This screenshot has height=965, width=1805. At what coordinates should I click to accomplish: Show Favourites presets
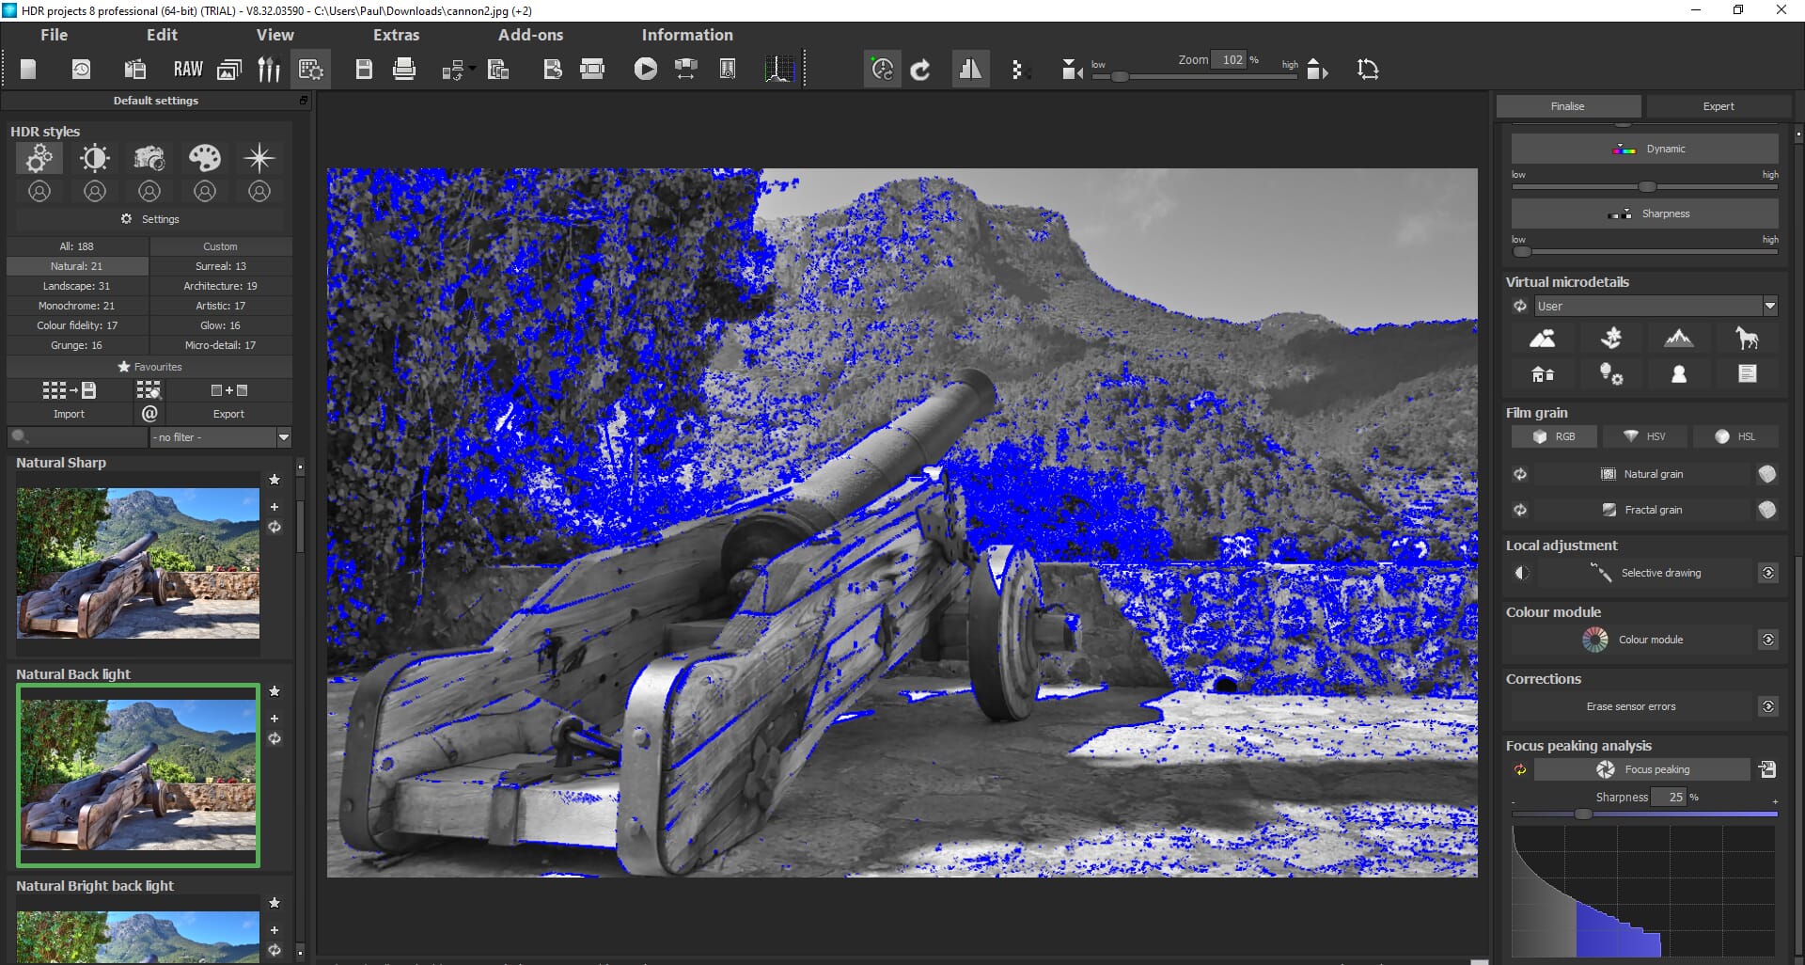tap(149, 367)
